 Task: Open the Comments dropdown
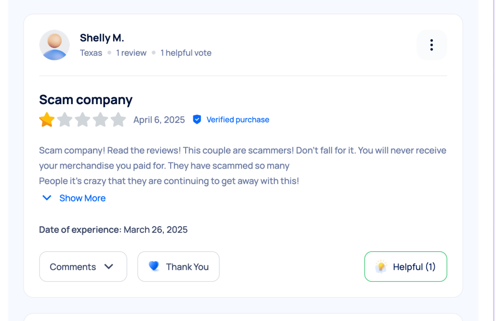tap(83, 267)
